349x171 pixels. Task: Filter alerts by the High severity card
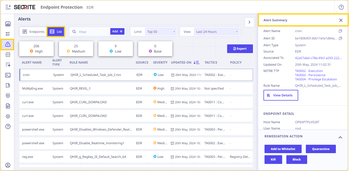tap(36, 49)
